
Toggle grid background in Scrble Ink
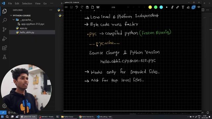(x=193, y=7)
